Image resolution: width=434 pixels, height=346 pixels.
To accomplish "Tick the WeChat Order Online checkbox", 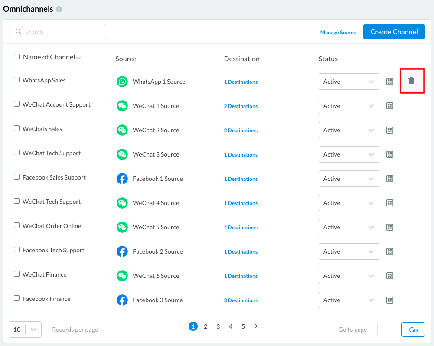I will coord(16,225).
